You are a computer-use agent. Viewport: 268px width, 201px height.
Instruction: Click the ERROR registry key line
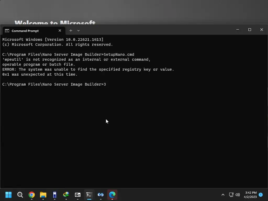tap(88, 69)
